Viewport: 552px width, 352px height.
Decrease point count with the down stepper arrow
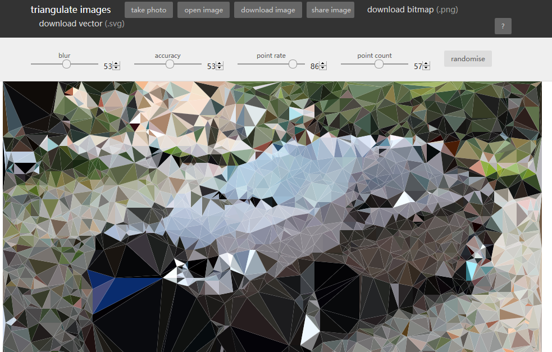426,68
